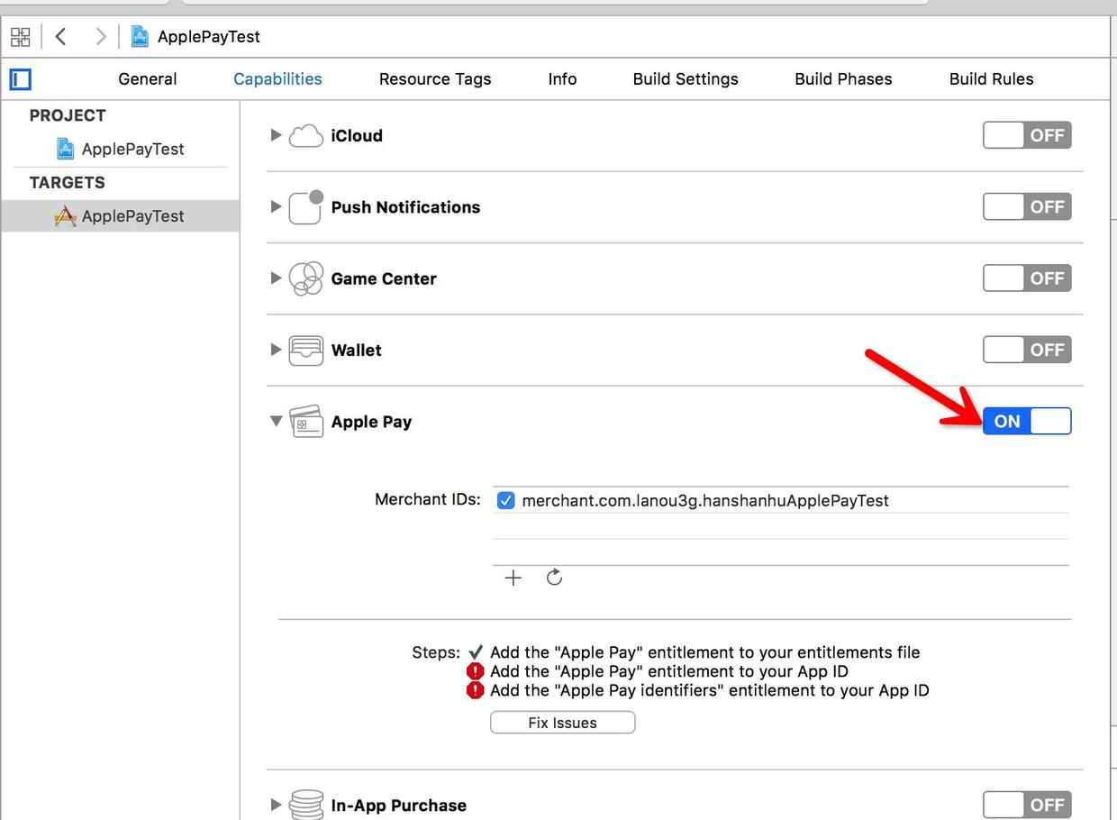Click the Apple Pay card icon
Image resolution: width=1117 pixels, height=820 pixels.
(306, 422)
